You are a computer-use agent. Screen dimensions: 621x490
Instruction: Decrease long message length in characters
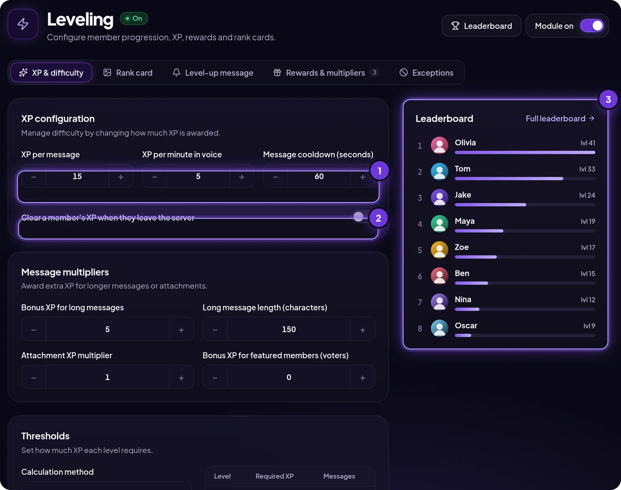(215, 330)
